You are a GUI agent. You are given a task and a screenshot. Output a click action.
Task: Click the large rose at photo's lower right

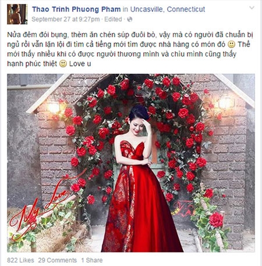(216, 220)
